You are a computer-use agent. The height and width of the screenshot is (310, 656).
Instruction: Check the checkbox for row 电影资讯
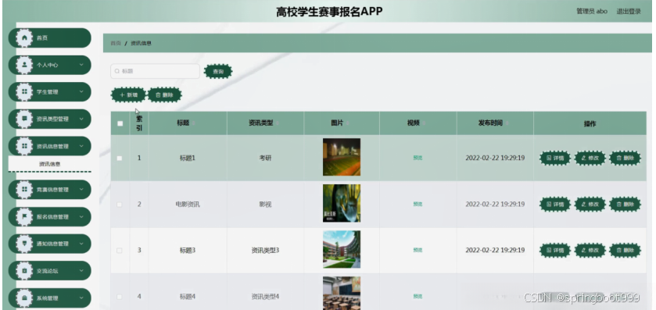coord(120,205)
